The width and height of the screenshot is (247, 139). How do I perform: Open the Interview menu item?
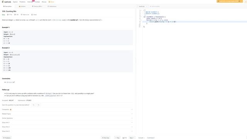[30, 2]
